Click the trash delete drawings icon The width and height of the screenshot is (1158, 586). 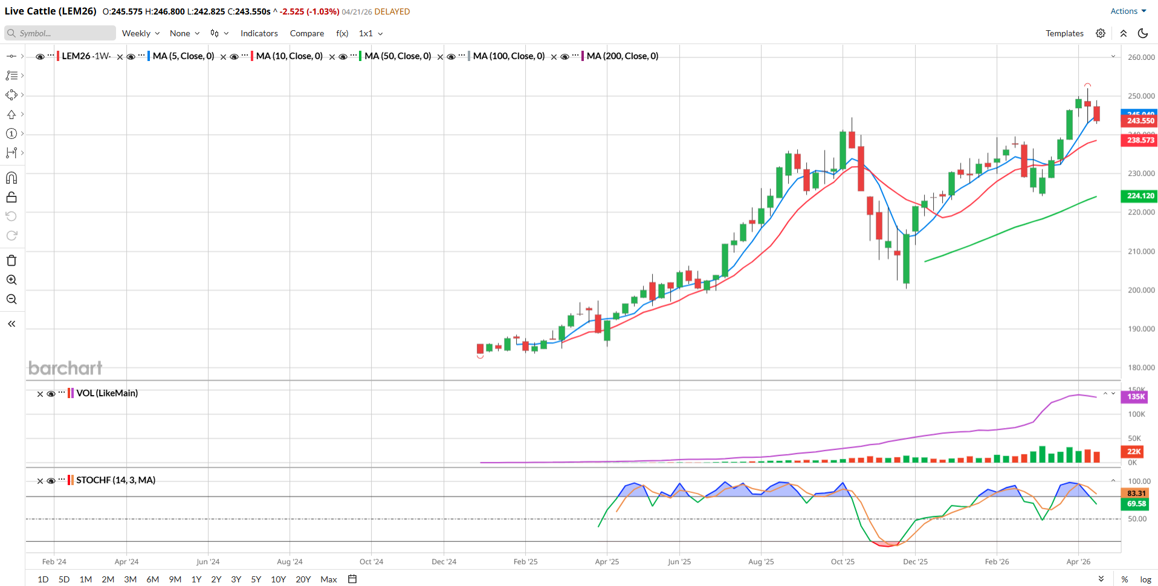click(11, 260)
